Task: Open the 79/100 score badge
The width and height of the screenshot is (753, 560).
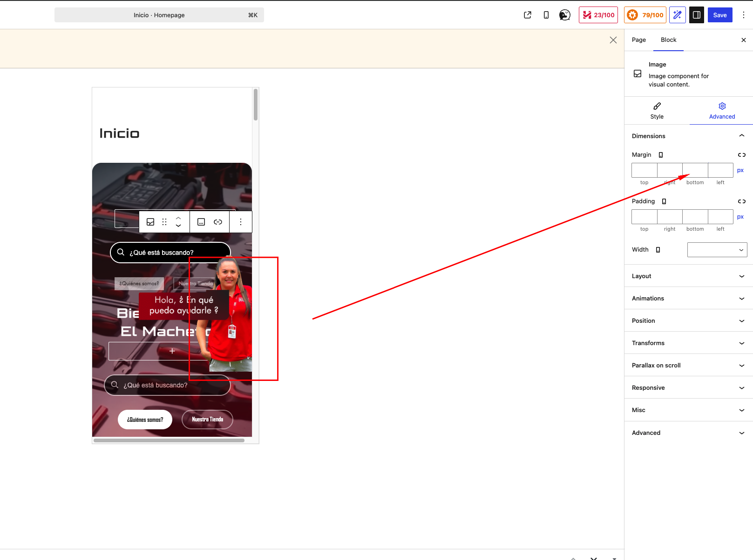Action: pyautogui.click(x=645, y=15)
